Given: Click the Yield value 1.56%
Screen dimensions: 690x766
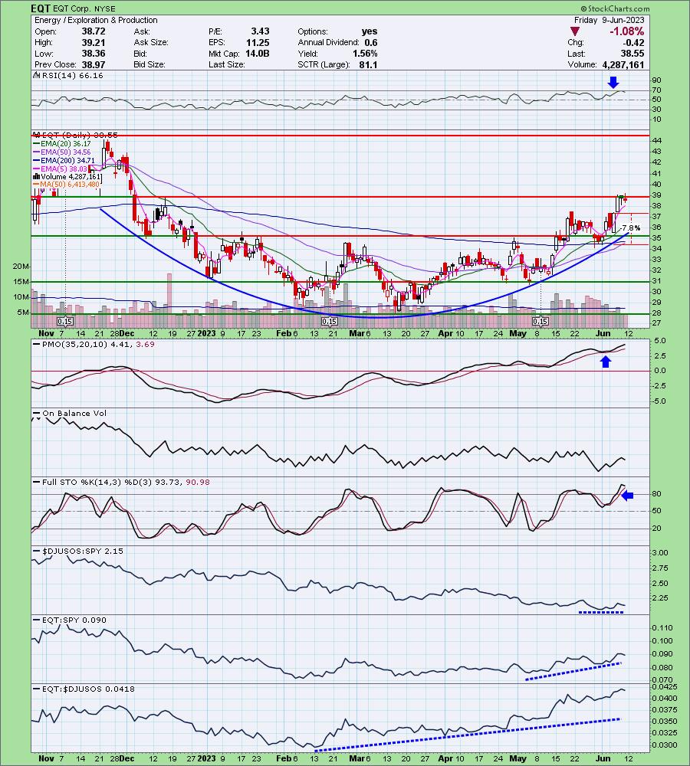Looking at the screenshot, I should 365,54.
